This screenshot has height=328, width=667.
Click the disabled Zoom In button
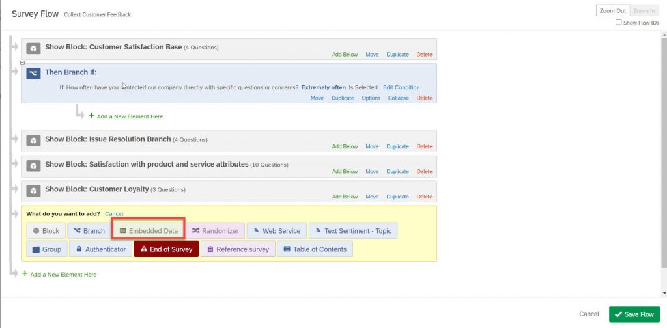click(x=644, y=10)
